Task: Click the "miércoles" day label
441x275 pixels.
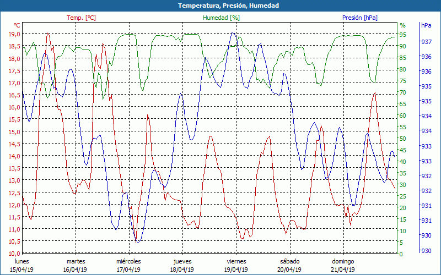Action: point(128,261)
